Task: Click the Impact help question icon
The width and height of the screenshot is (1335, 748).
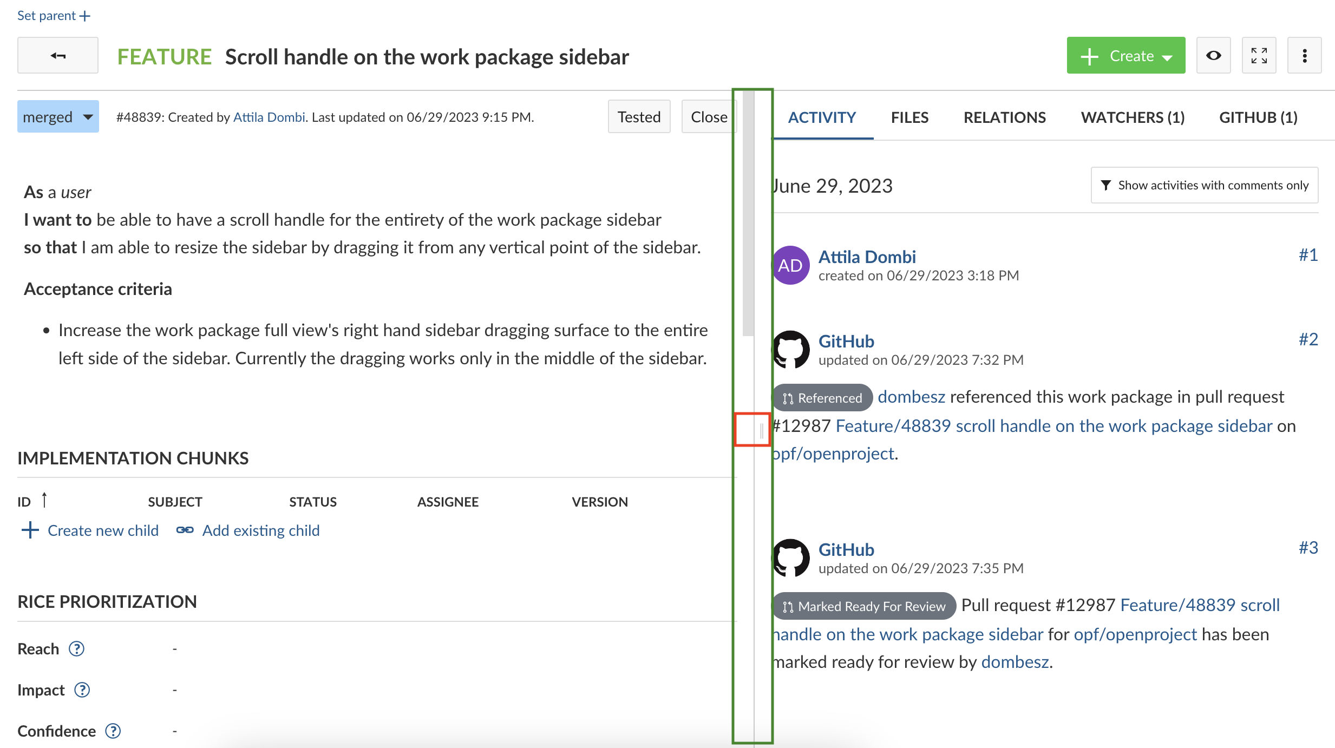Action: [x=82, y=690]
